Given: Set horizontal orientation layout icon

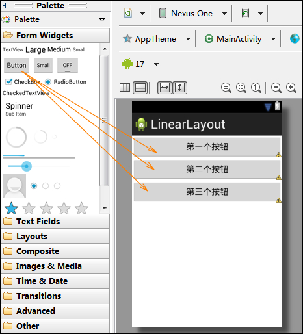Looking at the screenshot, I should [125, 88].
